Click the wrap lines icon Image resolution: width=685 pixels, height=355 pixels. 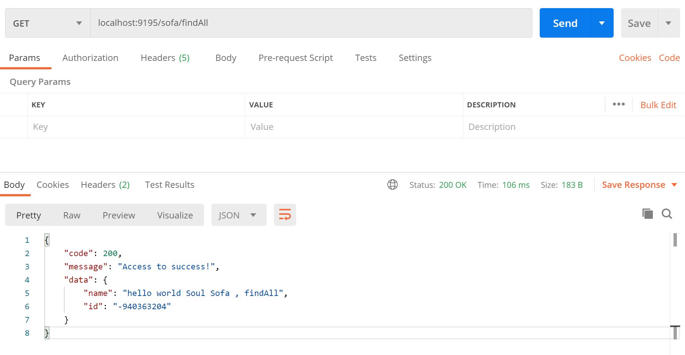click(x=285, y=215)
